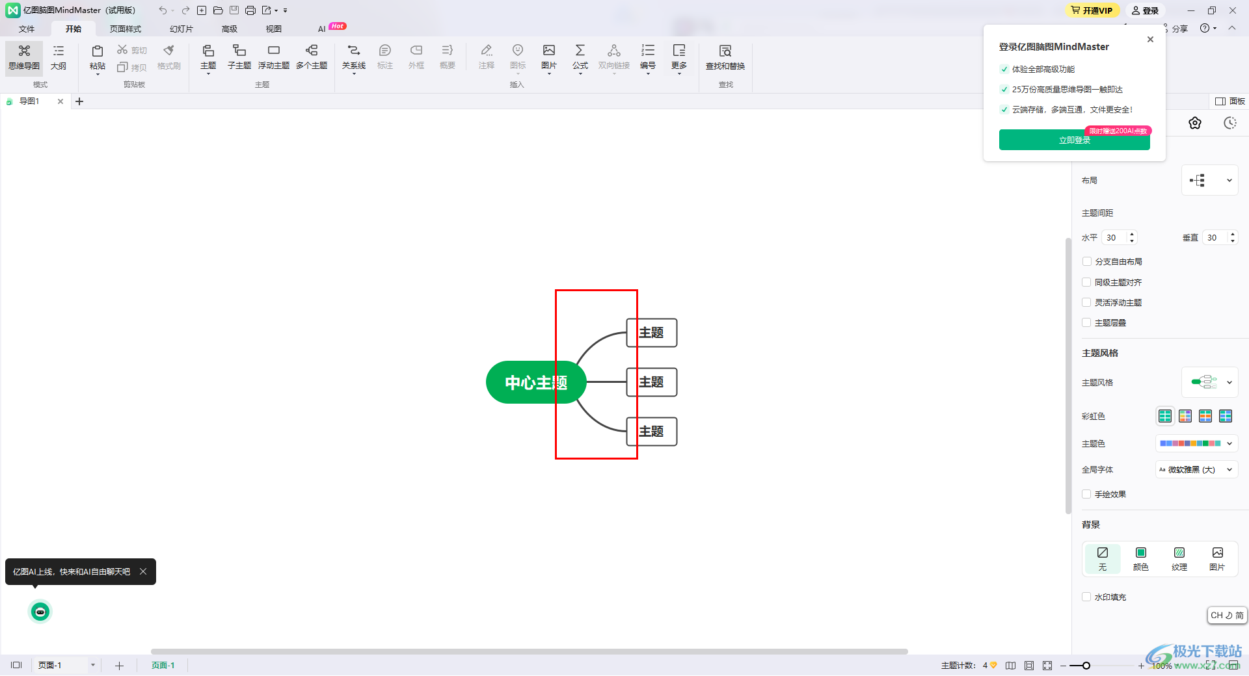Enable the 主题层叠 checkbox
The height and width of the screenshot is (676, 1249).
pos(1086,323)
